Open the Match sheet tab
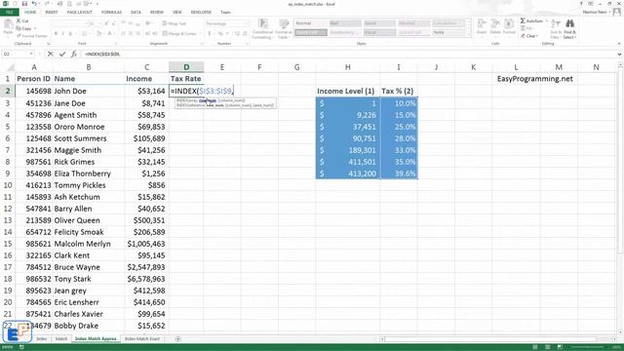Image resolution: width=624 pixels, height=351 pixels. 60,339
